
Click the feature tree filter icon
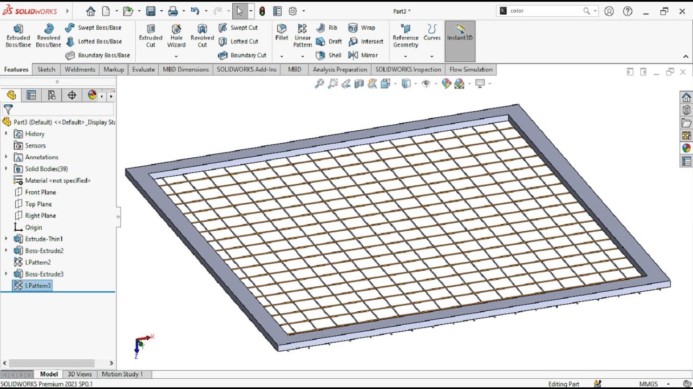(x=8, y=110)
